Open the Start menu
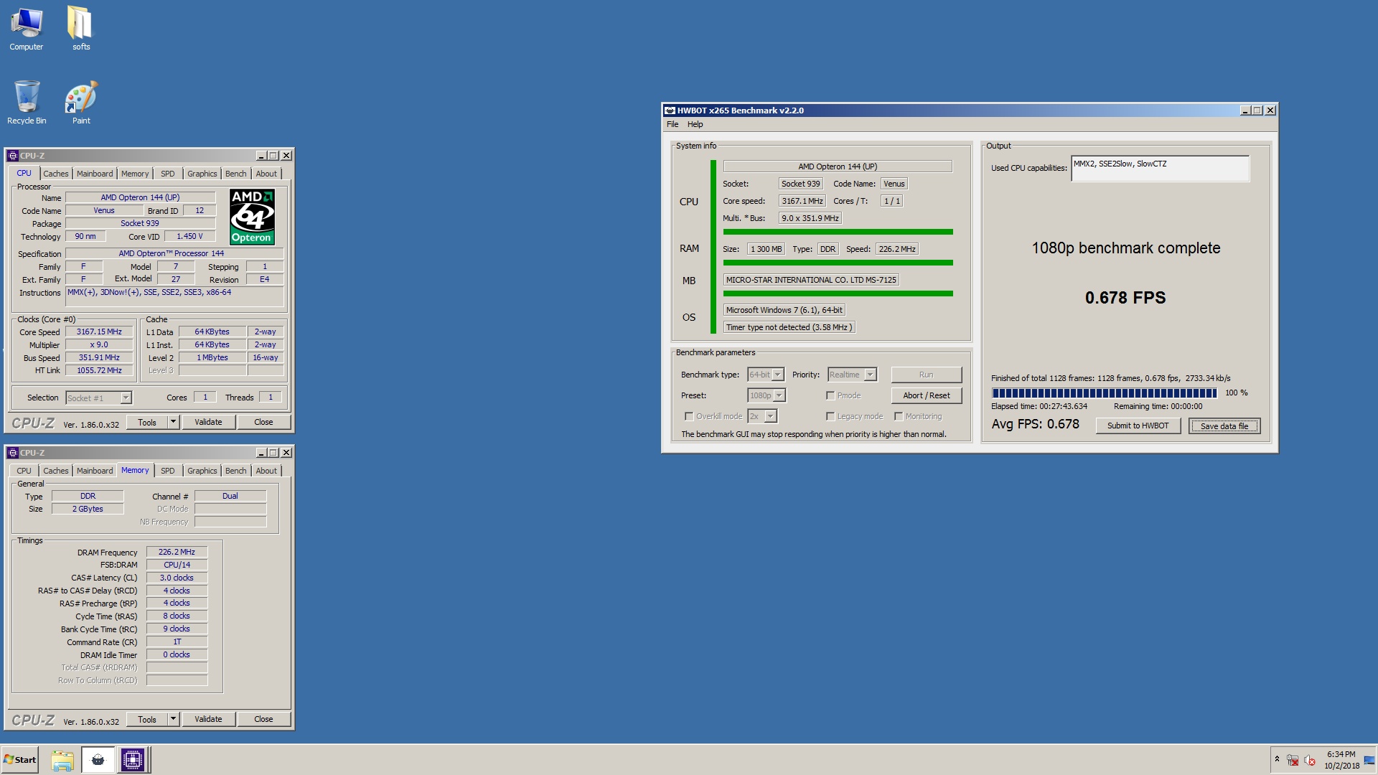 pyautogui.click(x=20, y=760)
